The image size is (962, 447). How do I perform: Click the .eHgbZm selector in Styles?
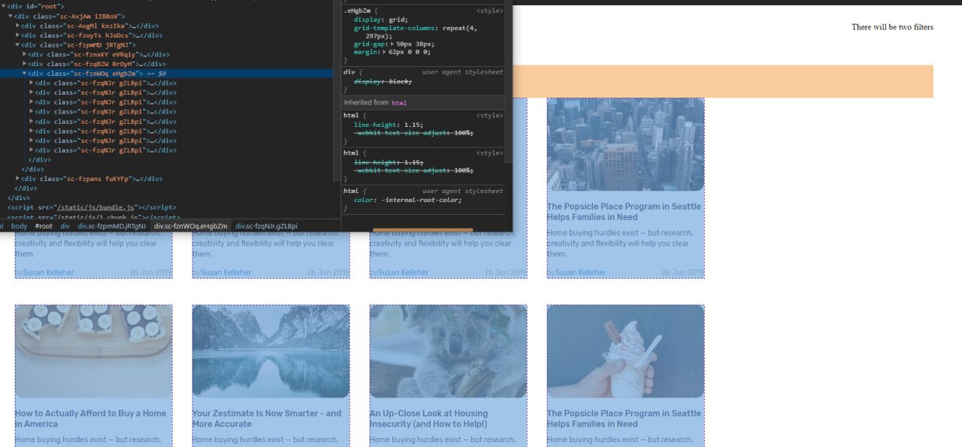click(x=357, y=11)
